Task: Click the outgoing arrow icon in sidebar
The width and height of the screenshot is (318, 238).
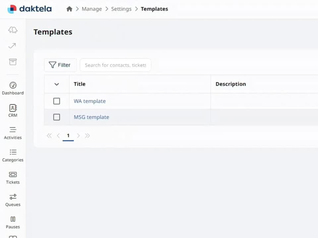Action: 12,46
